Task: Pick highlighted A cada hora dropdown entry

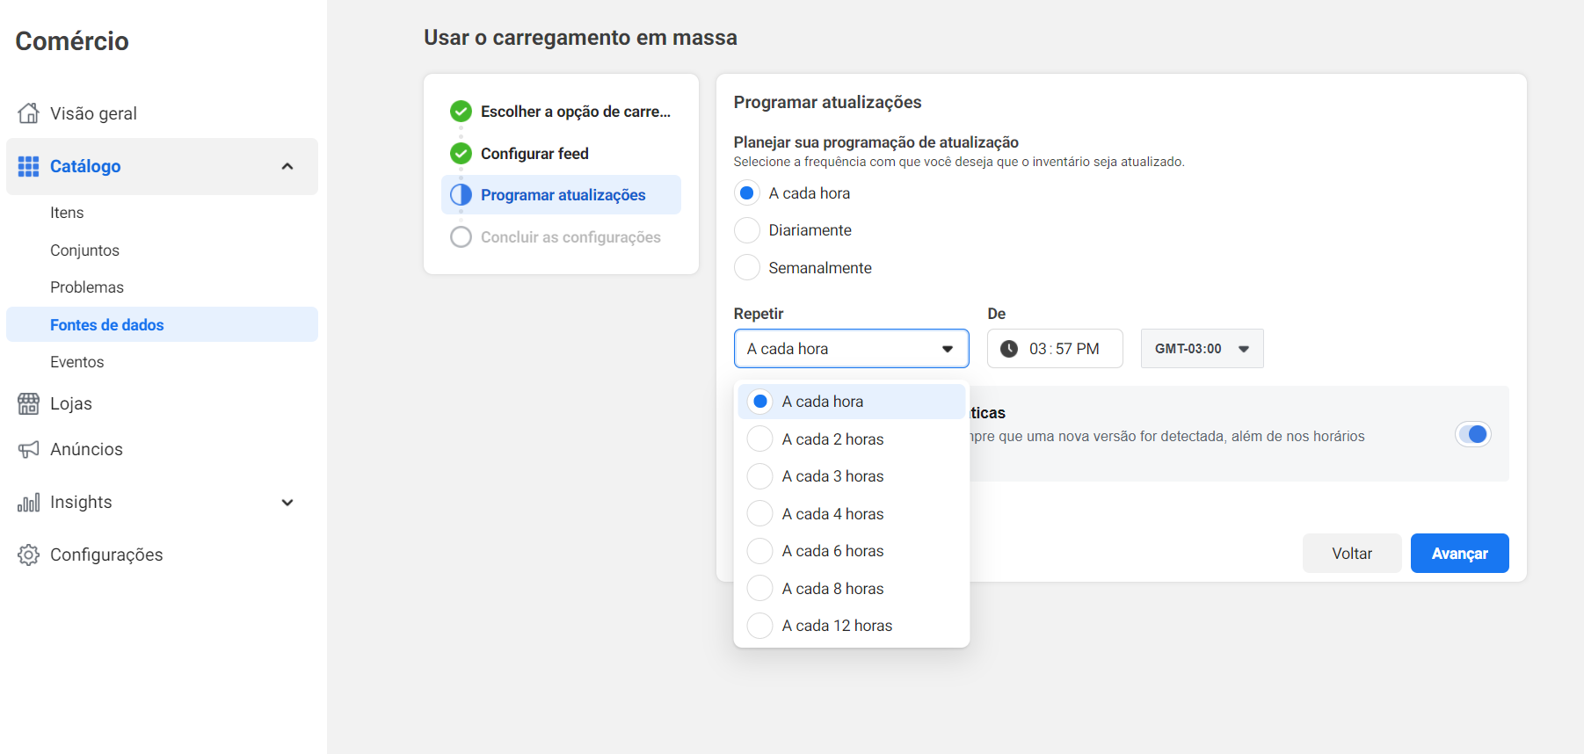Action: 851,402
